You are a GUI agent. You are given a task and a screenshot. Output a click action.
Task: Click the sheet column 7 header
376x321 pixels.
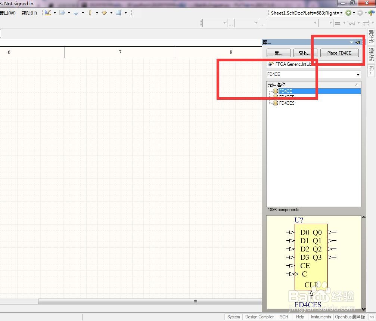point(120,52)
